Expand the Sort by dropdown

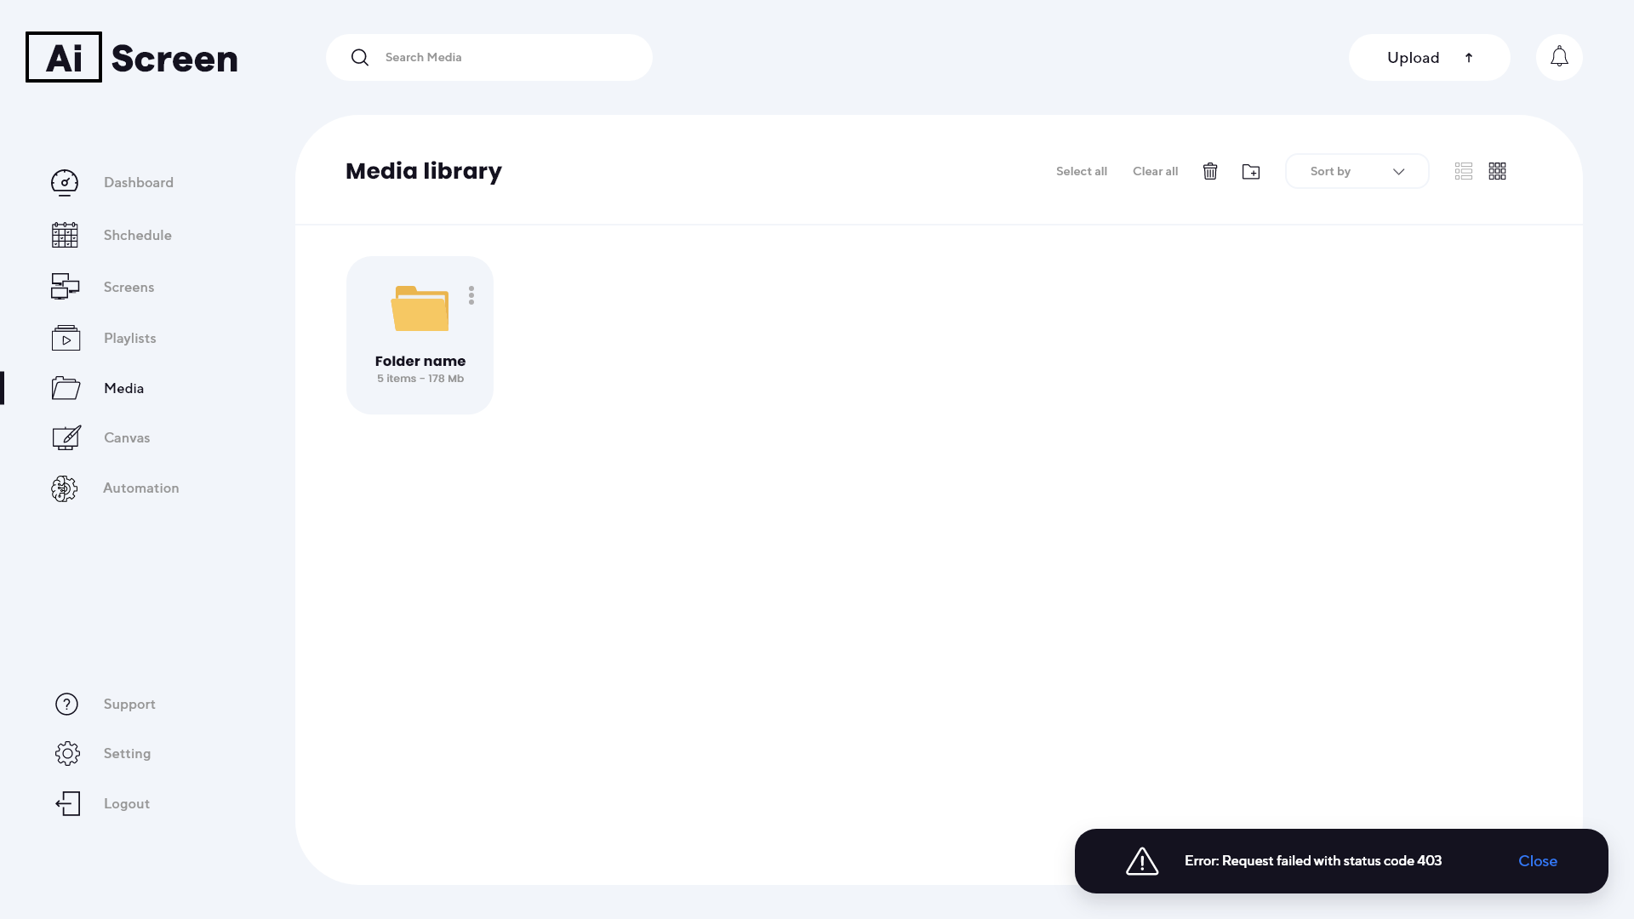(x=1357, y=171)
